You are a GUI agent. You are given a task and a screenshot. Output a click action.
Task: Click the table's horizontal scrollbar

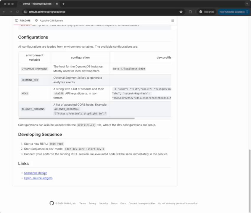click(x=76, y=118)
